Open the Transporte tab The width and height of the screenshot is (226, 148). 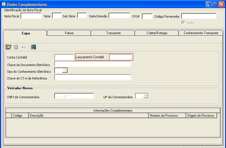point(113,33)
